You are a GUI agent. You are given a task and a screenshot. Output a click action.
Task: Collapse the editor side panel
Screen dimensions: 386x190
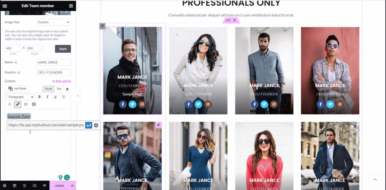click(x=78, y=96)
